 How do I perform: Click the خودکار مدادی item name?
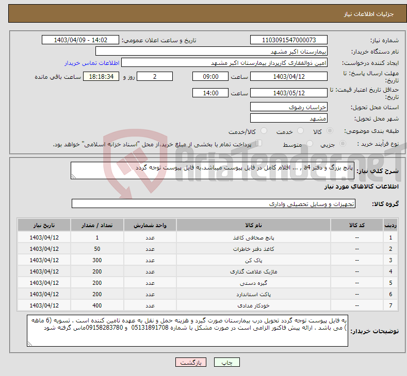(253, 306)
